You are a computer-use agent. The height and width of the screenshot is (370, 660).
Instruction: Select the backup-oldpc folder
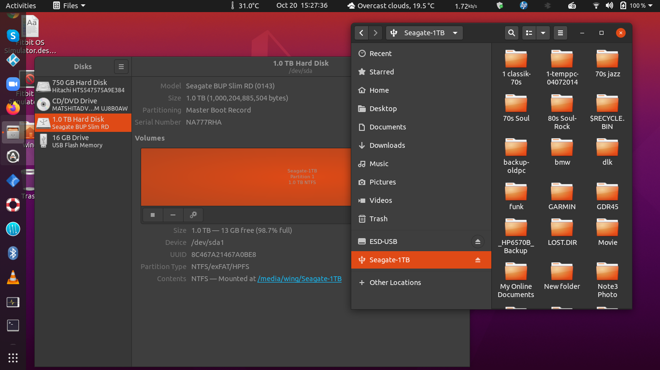pyautogui.click(x=516, y=156)
